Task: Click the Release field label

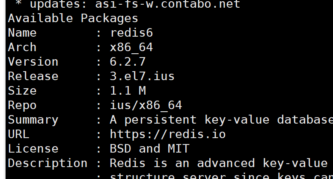Action: point(33,76)
